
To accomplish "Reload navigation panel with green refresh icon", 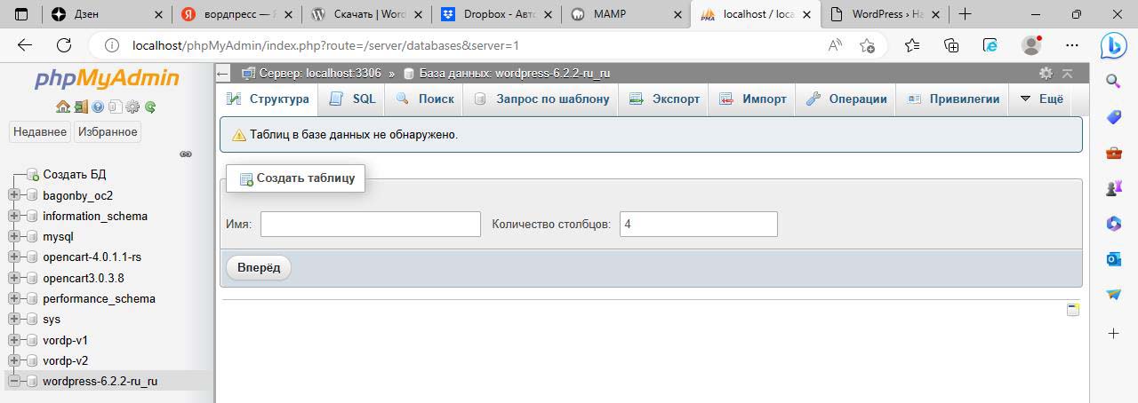I will point(150,107).
